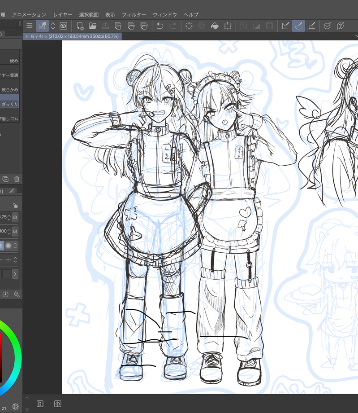Click the double down chevron at canvas bottom-left

click(27, 409)
